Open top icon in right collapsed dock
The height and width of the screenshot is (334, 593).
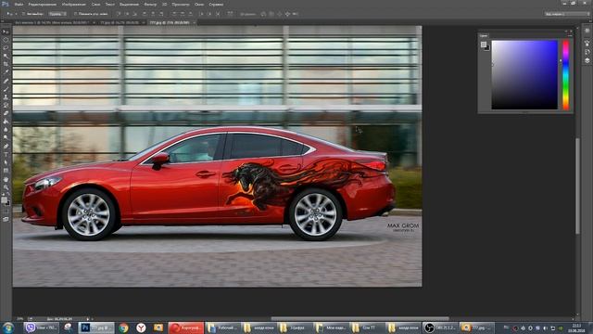click(x=587, y=31)
